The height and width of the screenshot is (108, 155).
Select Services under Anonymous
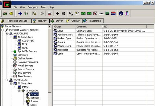tap(35, 98)
